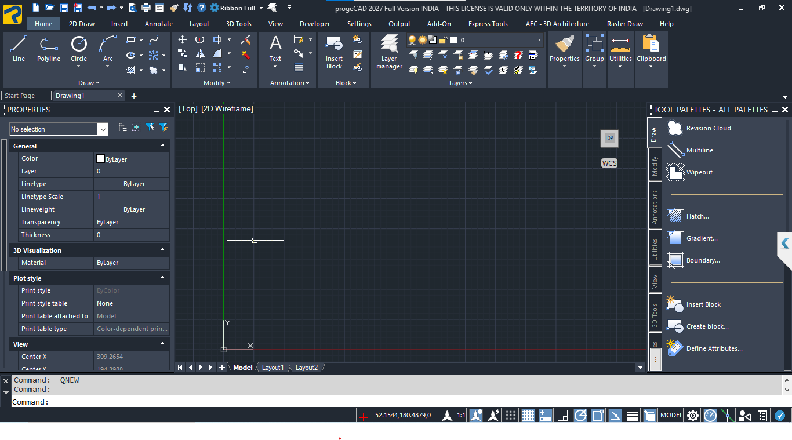Image resolution: width=792 pixels, height=440 pixels.
Task: Open the Start Page tab
Action: click(20, 96)
